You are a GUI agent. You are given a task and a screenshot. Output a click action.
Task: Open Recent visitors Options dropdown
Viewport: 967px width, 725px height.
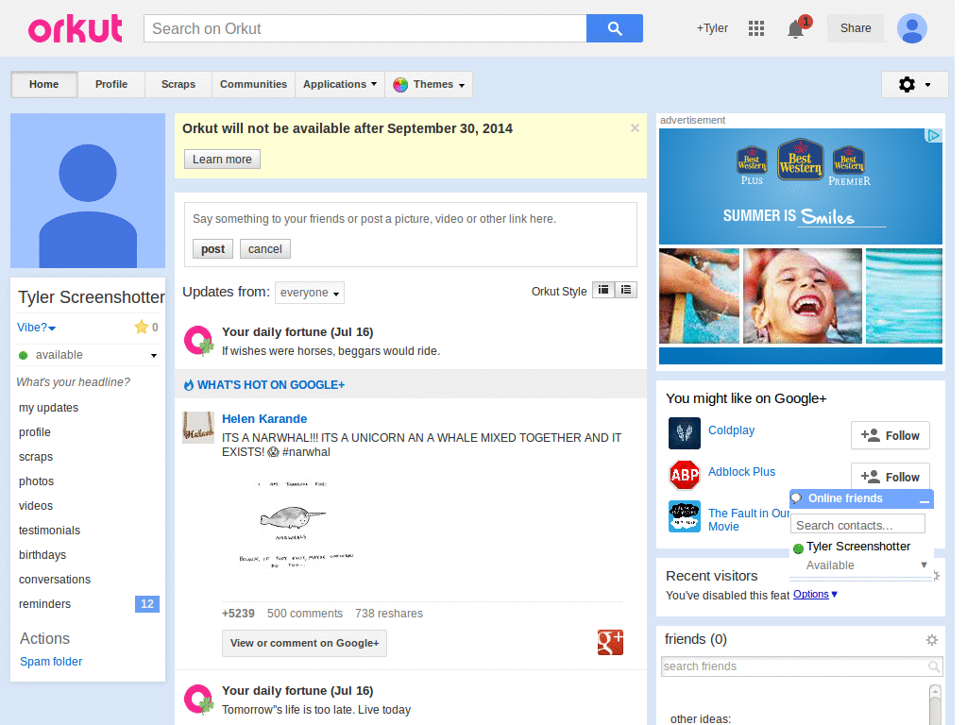pyautogui.click(x=815, y=595)
